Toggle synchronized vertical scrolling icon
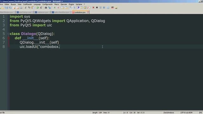The width and height of the screenshot is (203, 114). [x=62, y=8]
